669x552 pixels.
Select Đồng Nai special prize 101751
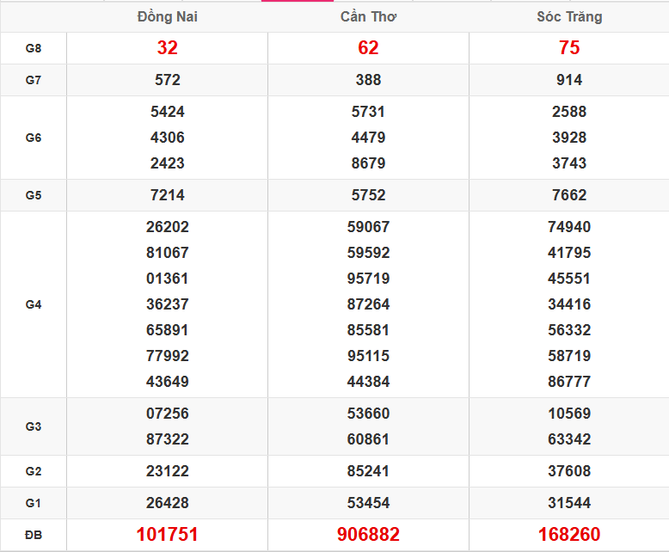coord(167,535)
